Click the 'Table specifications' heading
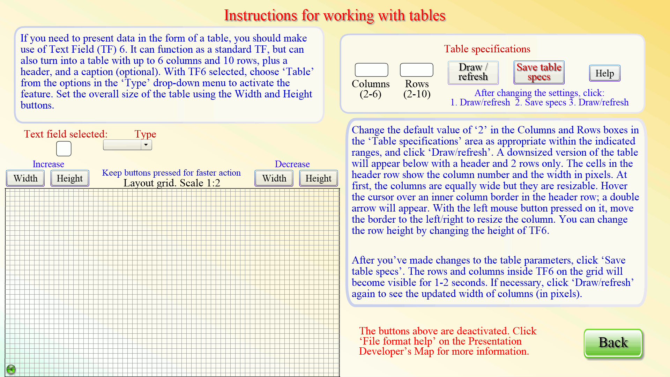The width and height of the screenshot is (670, 377). [x=487, y=49]
